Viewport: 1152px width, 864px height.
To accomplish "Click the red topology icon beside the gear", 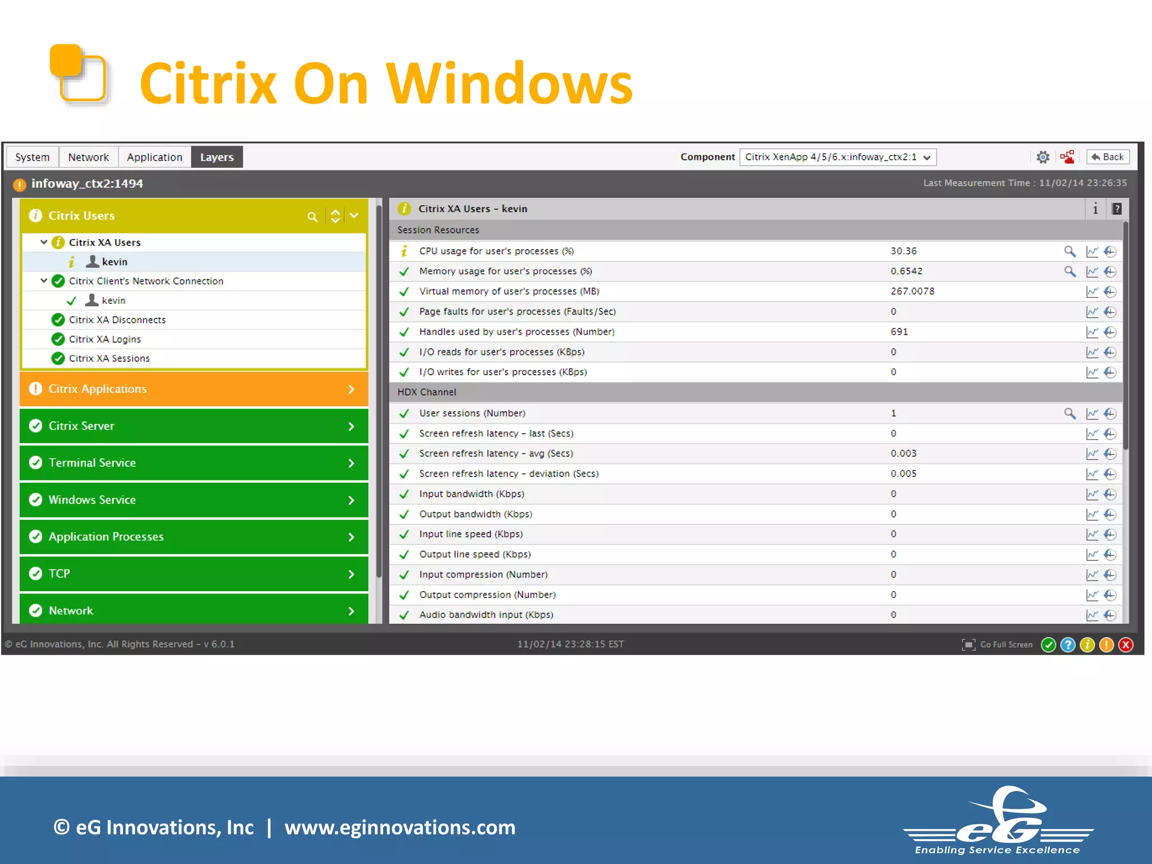I will (1067, 157).
